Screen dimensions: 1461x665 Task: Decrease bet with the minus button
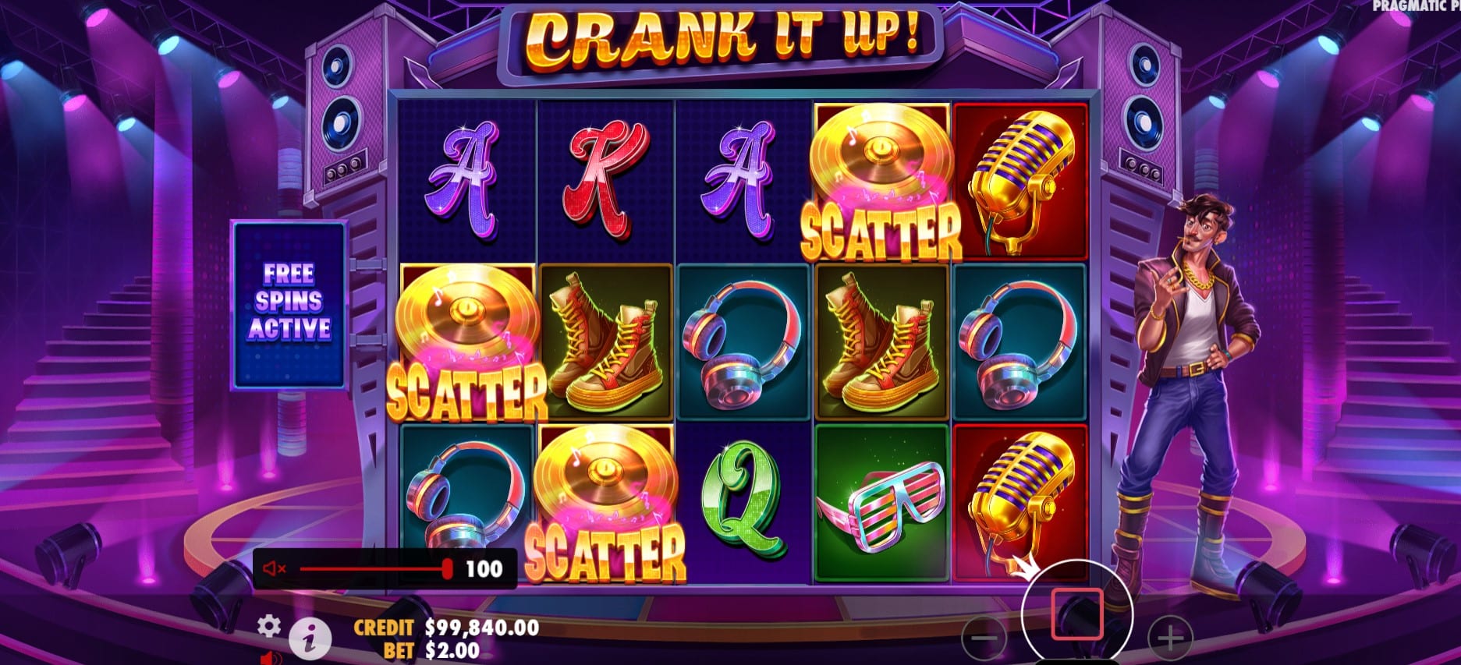tap(984, 638)
